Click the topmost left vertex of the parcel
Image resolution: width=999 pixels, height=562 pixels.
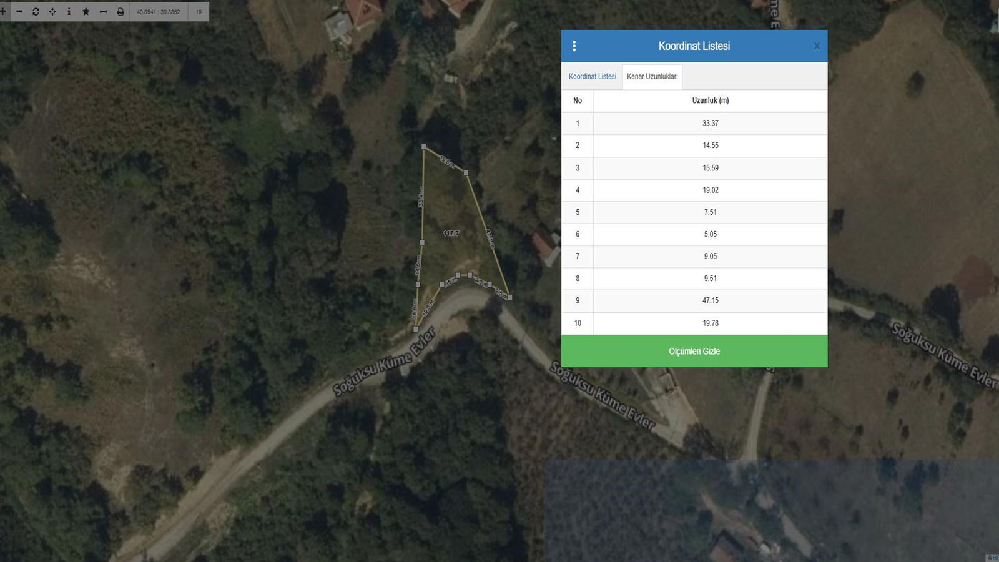pyautogui.click(x=424, y=147)
